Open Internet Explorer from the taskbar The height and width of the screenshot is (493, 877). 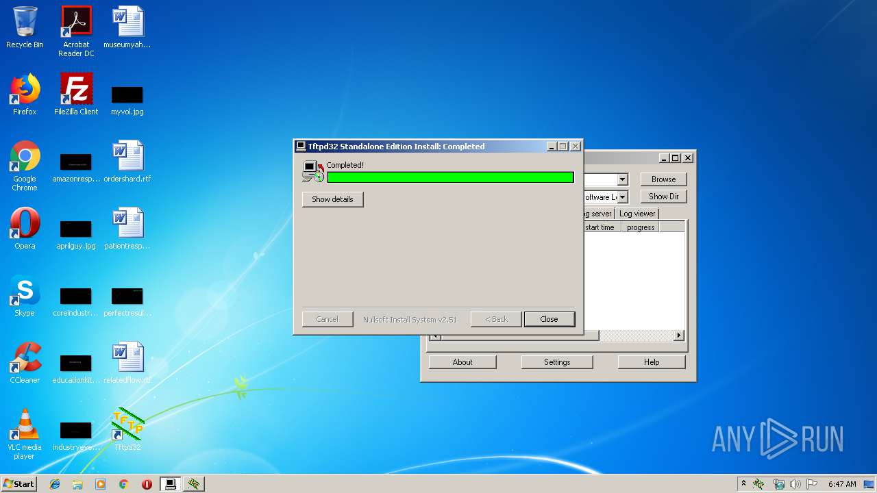point(55,484)
